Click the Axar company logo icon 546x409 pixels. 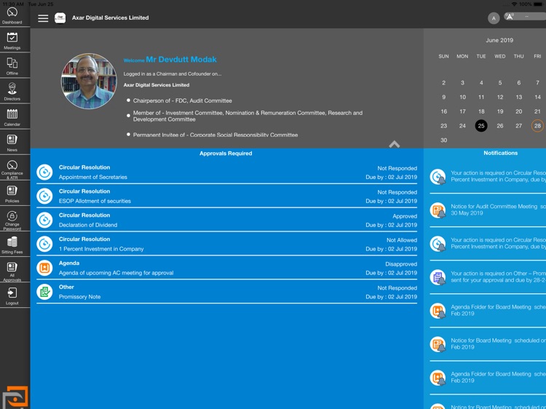[x=60, y=18]
